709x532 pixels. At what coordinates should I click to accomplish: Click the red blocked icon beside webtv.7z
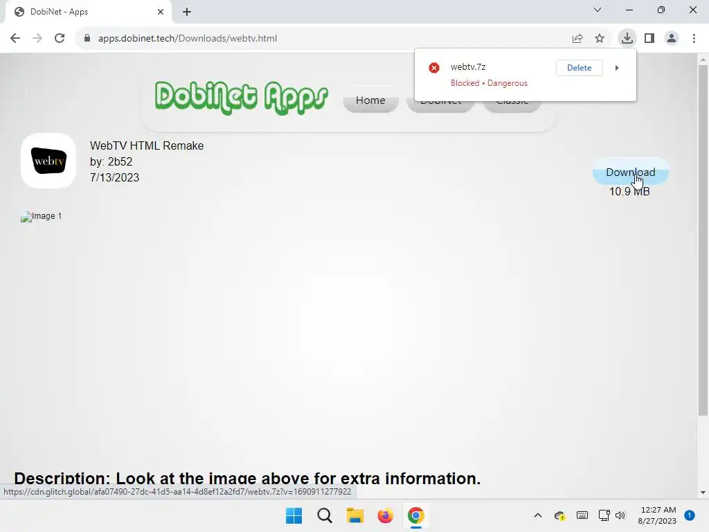[434, 68]
